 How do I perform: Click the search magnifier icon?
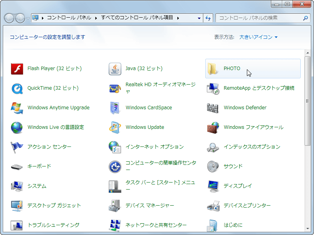click(x=305, y=18)
